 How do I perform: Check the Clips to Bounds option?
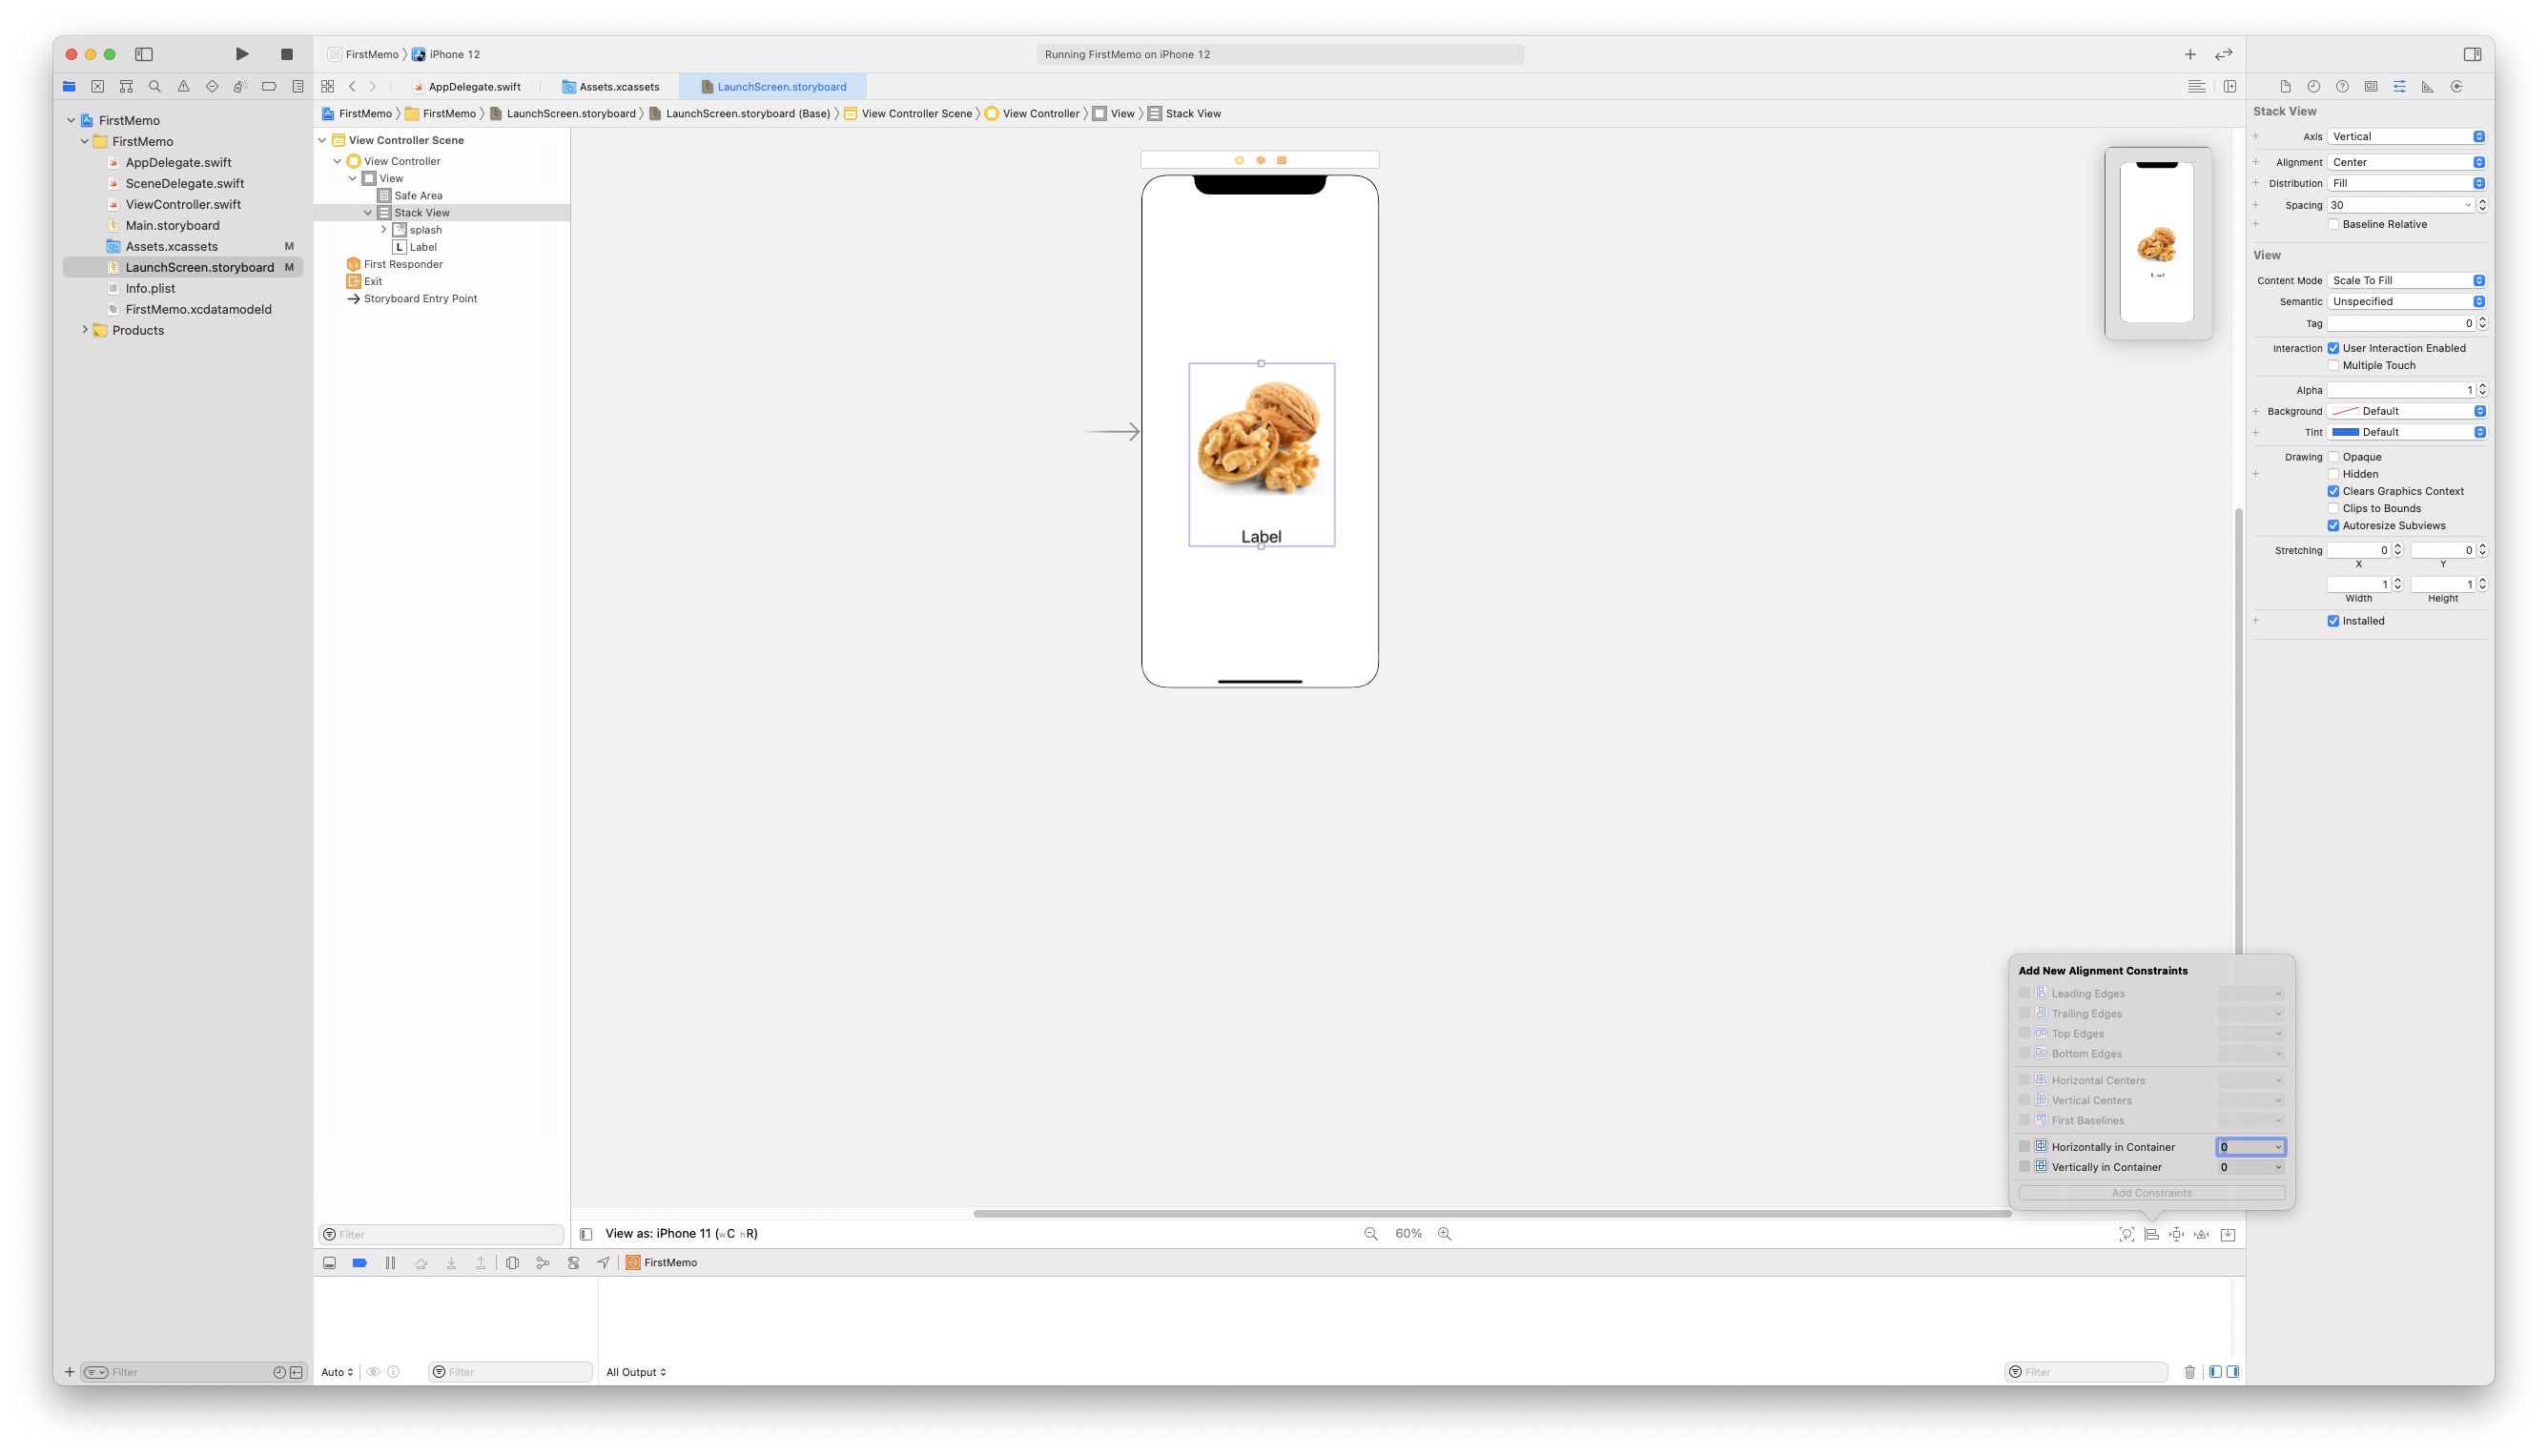(2333, 508)
